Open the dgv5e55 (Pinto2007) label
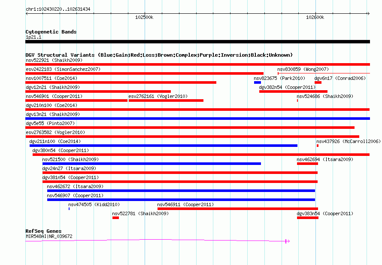 click(50, 123)
